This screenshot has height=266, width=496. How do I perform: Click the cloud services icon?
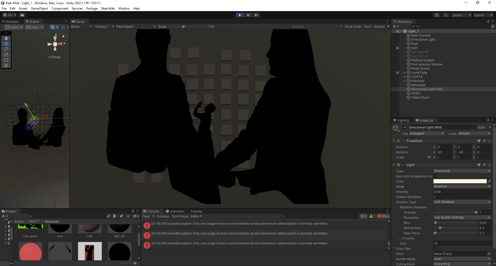point(22,15)
